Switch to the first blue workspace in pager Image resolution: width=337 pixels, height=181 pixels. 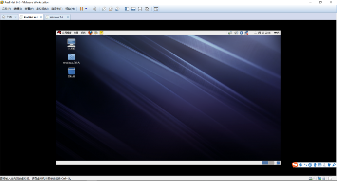click(265, 163)
